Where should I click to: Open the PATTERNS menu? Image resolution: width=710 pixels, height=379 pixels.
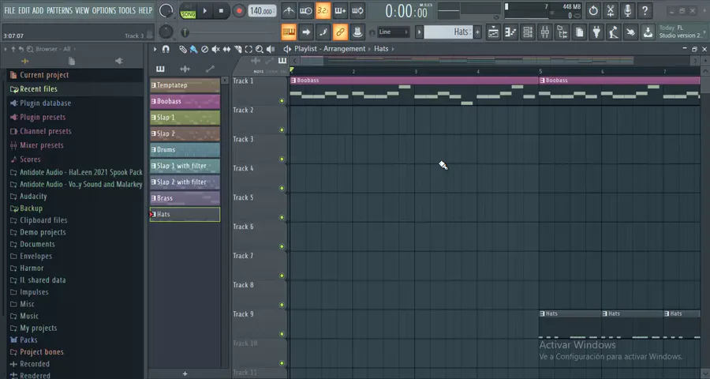[x=59, y=10]
